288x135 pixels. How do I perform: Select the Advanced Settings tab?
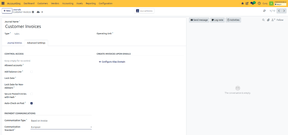point(36,43)
